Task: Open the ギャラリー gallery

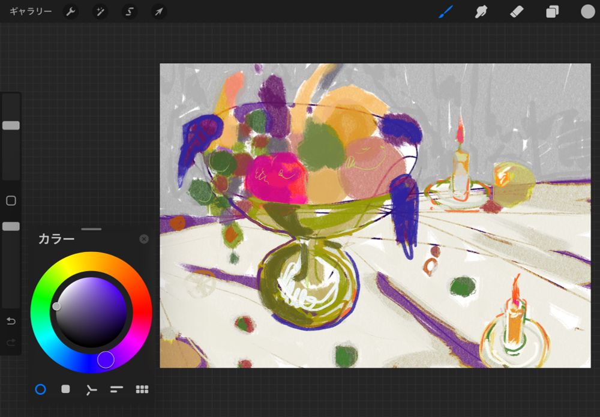Action: (31, 12)
